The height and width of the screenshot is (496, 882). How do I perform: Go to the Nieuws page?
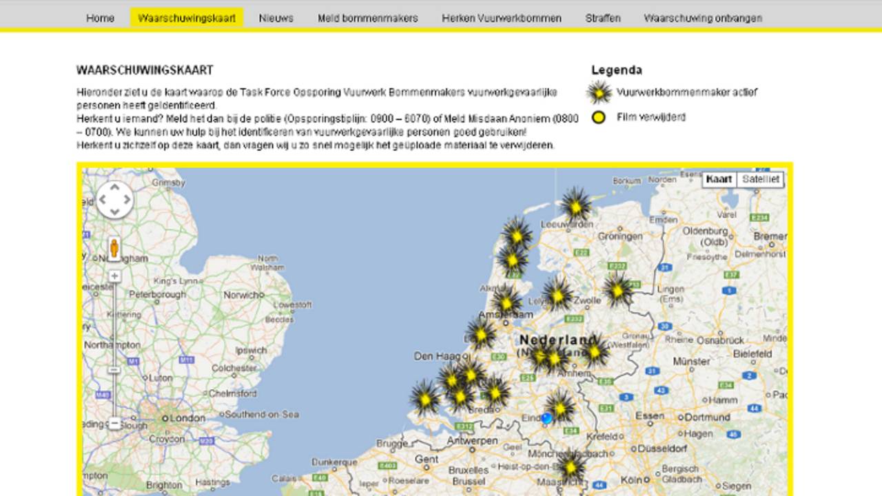tap(276, 18)
